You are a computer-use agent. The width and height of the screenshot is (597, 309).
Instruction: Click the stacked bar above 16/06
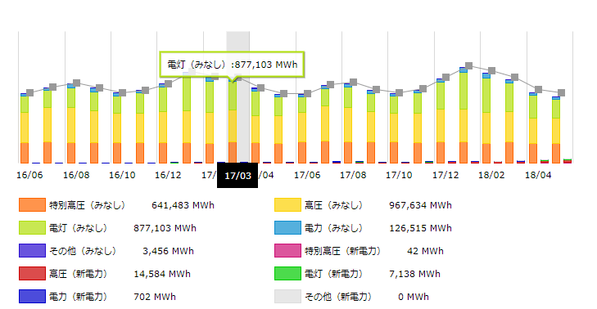coord(25,128)
